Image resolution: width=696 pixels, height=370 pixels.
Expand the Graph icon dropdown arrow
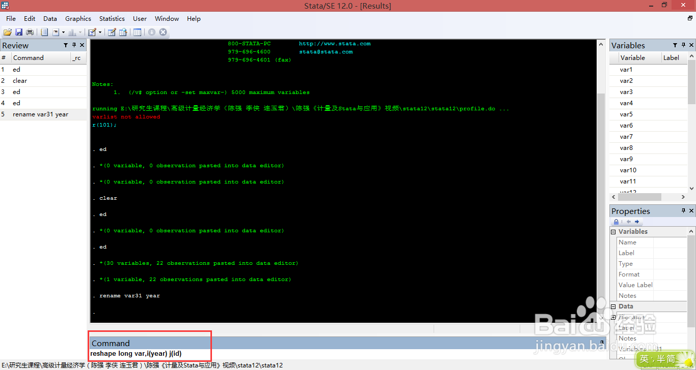(x=80, y=32)
